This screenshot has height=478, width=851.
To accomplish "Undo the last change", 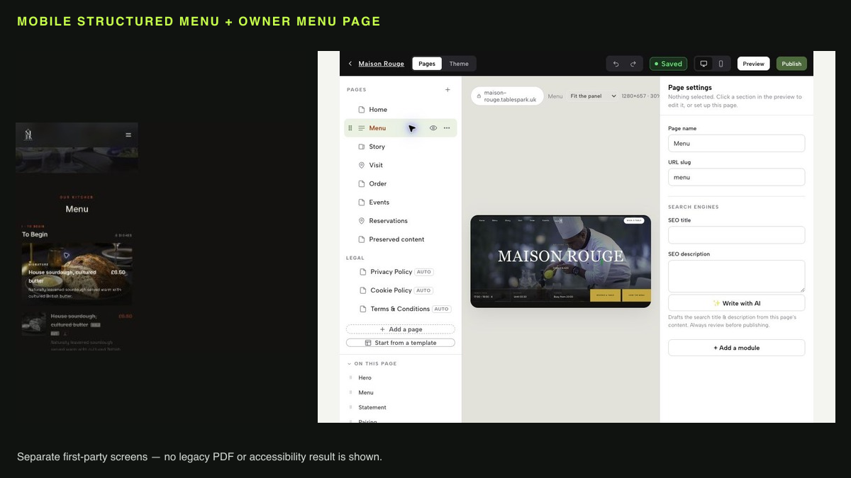I will (616, 64).
